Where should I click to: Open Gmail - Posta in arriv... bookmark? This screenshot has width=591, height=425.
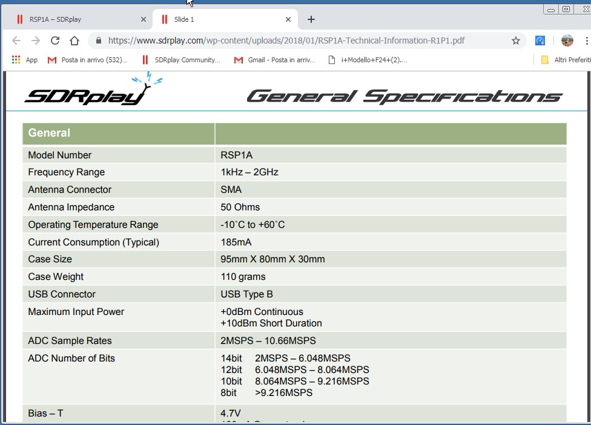pos(274,60)
